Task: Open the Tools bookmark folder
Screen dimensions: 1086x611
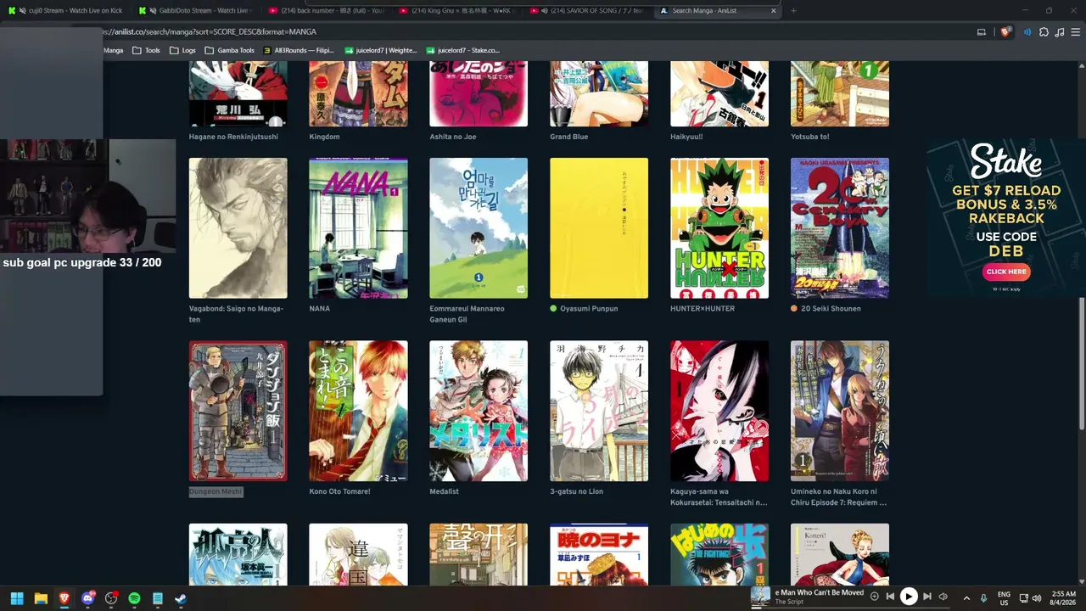Action: click(x=146, y=50)
